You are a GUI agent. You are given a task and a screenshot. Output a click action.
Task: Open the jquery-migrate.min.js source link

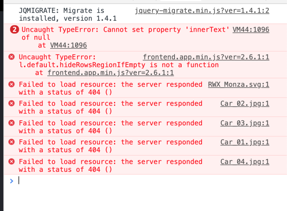(x=202, y=11)
